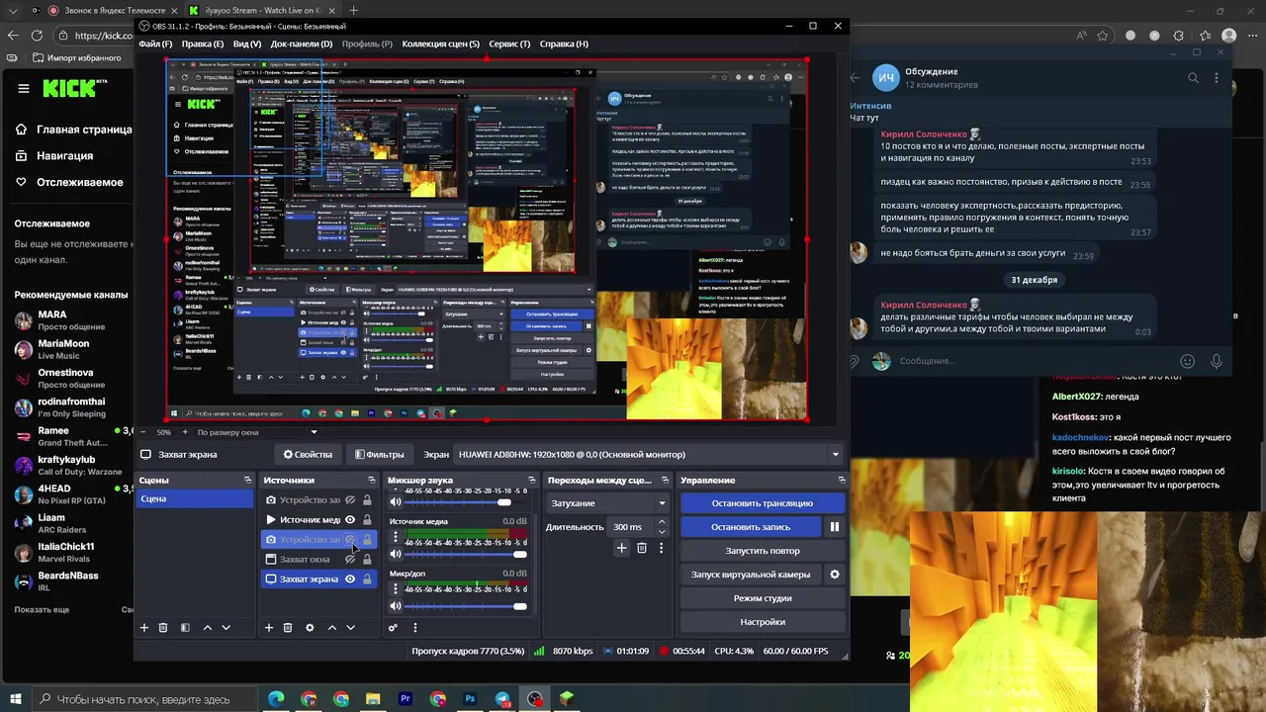Open Фильтры for selected source
The height and width of the screenshot is (712, 1266).
click(x=379, y=455)
